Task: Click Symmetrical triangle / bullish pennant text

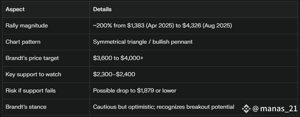Action: [143, 42]
